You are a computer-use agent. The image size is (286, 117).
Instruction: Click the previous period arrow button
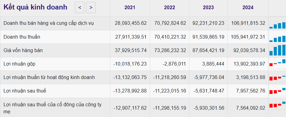click(x=79, y=7)
